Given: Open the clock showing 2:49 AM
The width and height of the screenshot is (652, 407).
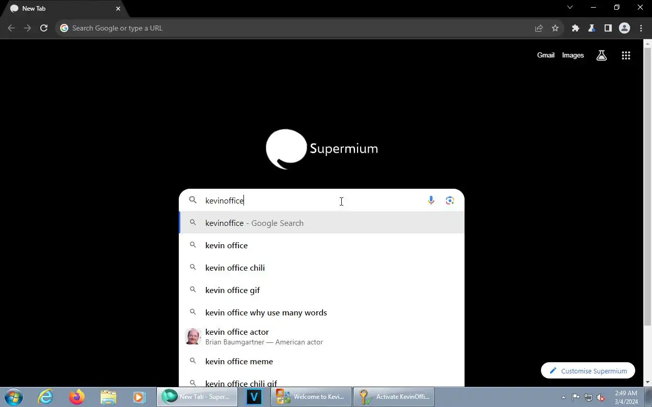Looking at the screenshot, I should click(x=626, y=397).
